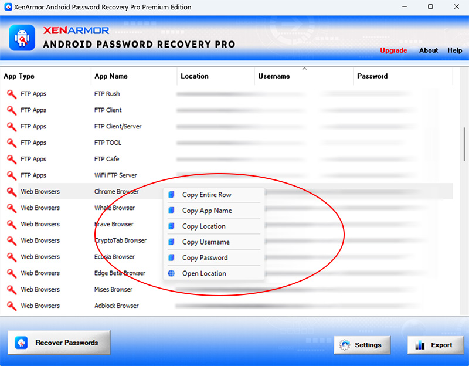This screenshot has width=469, height=366.
Task: Select the CryptoTab Browser row
Action: [x=227, y=240]
